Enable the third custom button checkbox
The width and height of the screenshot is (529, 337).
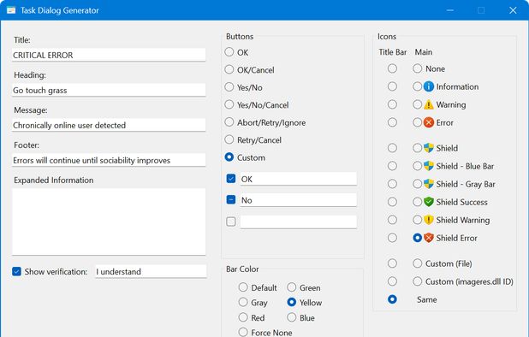point(231,222)
